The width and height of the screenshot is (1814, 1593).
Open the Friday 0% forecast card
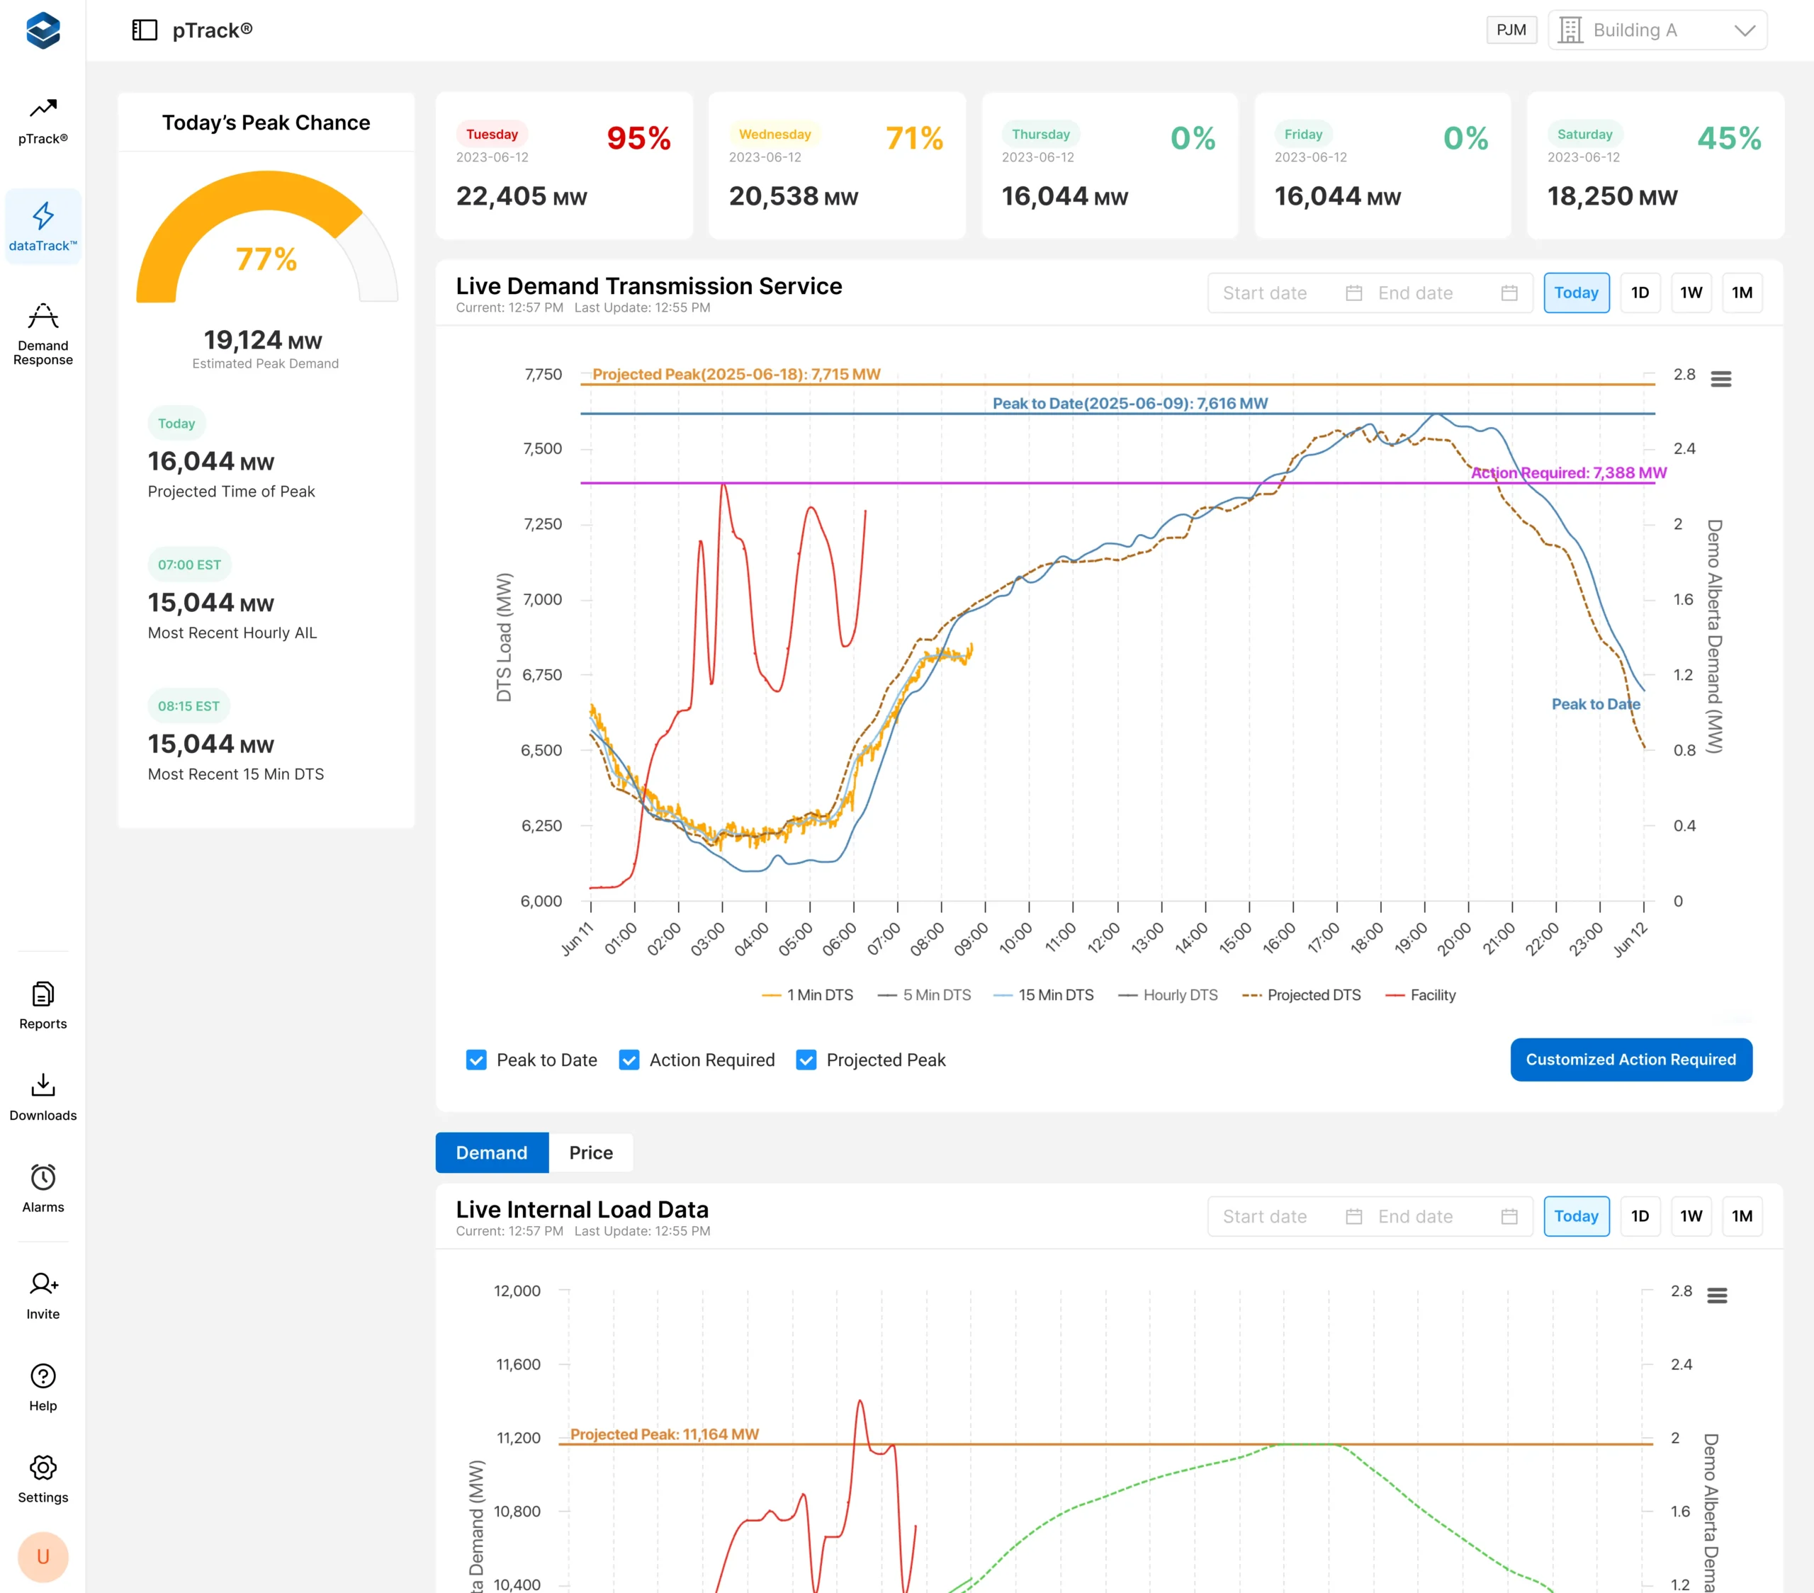[x=1382, y=166]
